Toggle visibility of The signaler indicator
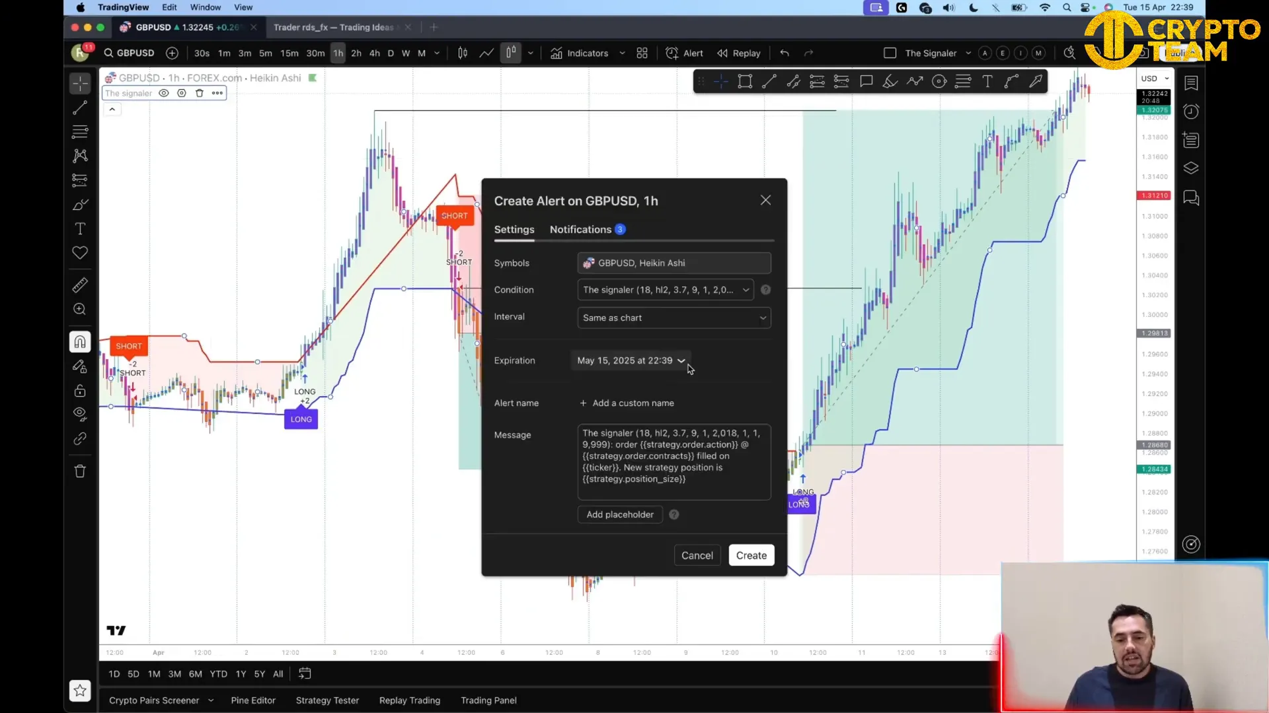Image resolution: width=1269 pixels, height=713 pixels. click(164, 93)
